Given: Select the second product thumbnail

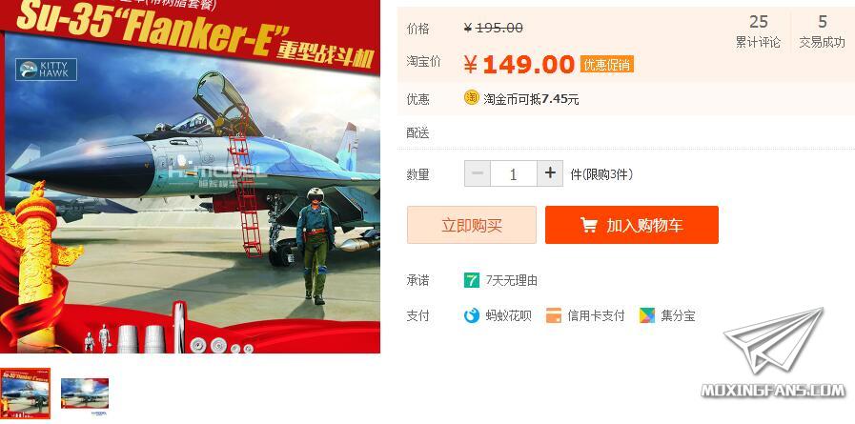Looking at the screenshot, I should coord(85,393).
